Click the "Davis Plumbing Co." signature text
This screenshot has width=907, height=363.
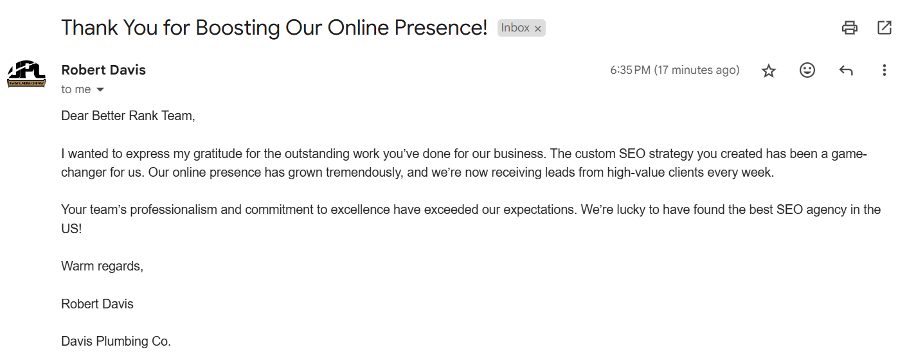pyautogui.click(x=116, y=341)
